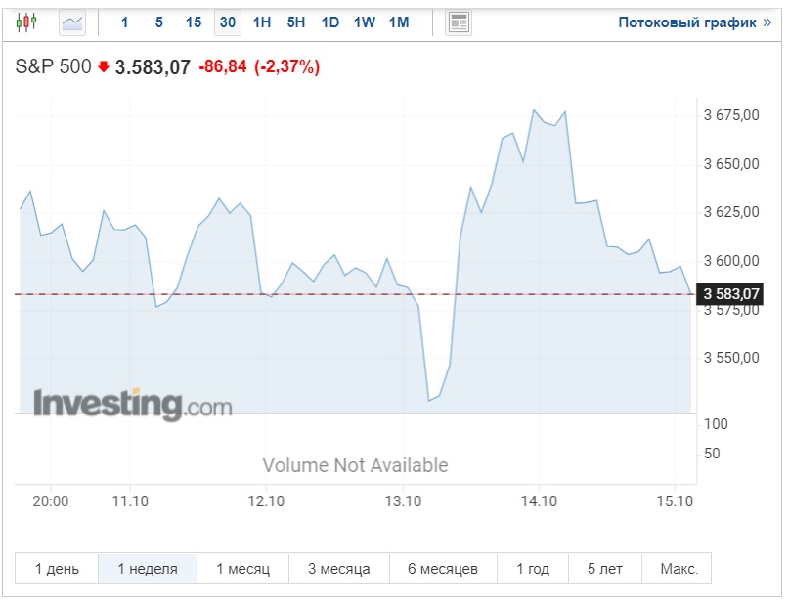Switch interval to 1D
Screen dimensions: 789x609
(330, 22)
